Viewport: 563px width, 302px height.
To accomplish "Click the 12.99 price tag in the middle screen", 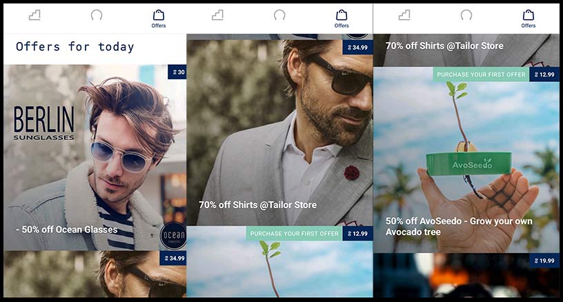I will point(357,234).
